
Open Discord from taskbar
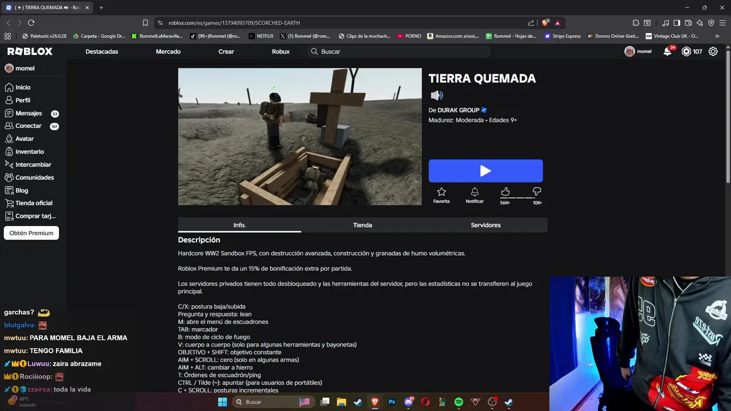point(408,402)
